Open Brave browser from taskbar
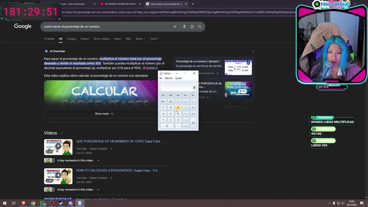This screenshot has width=368, height=207. (24, 203)
